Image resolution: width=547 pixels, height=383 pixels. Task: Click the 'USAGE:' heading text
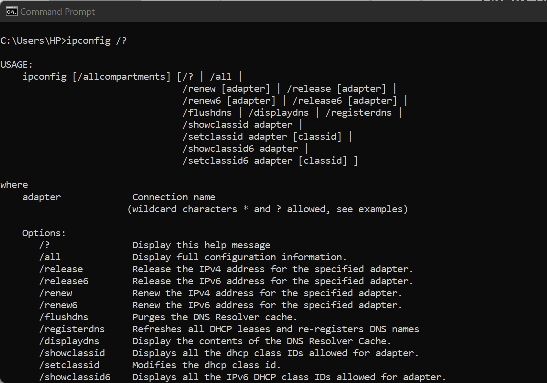pos(16,65)
